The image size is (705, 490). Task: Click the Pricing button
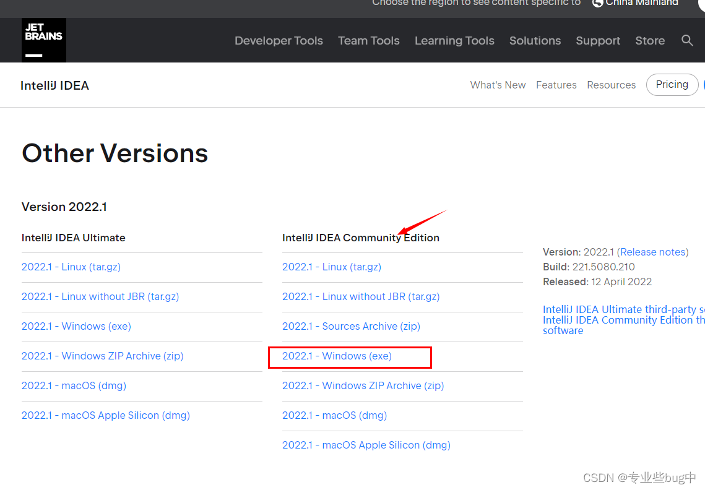pos(672,85)
